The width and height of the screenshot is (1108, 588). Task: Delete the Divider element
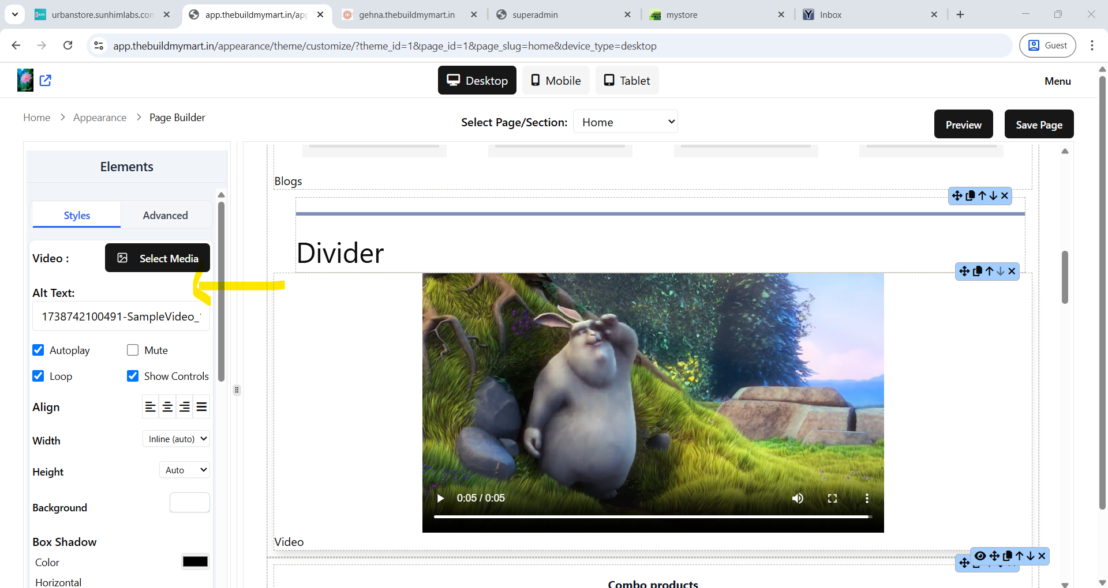tap(1005, 196)
